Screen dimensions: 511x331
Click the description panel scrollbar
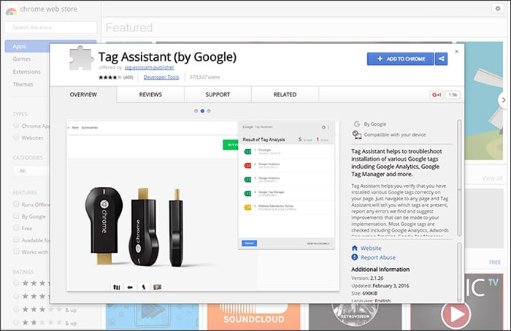(459, 178)
